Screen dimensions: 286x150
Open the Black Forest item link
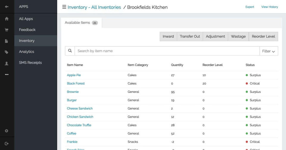click(x=76, y=84)
